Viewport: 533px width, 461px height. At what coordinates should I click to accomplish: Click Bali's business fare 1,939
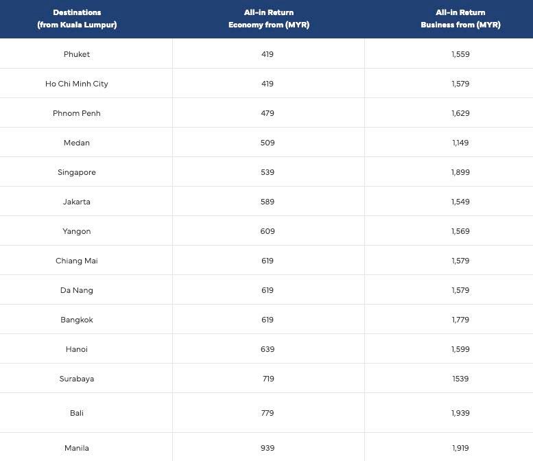460,413
